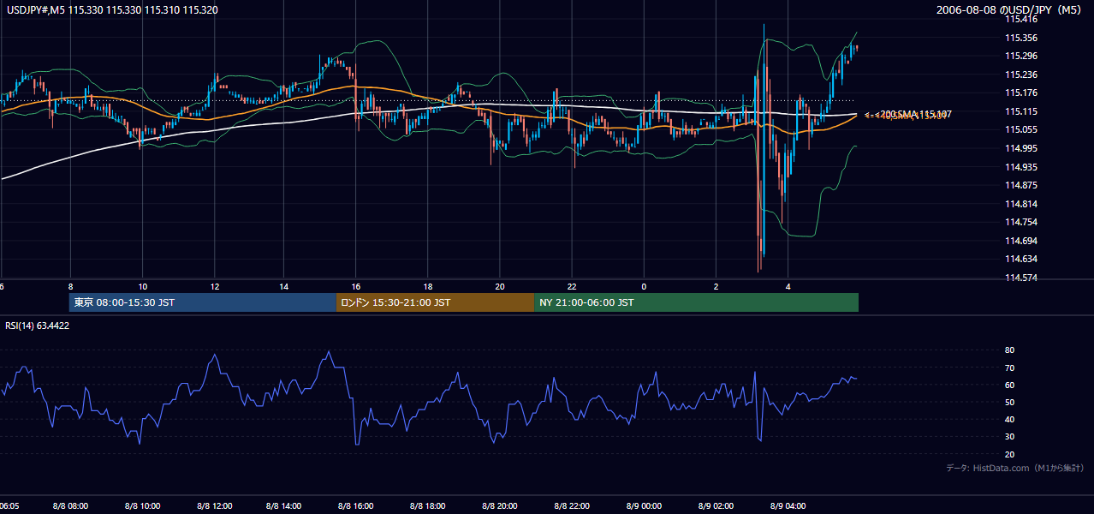This screenshot has height=514, width=1094.
Task: Select the 2006-08-08 USD/JPY (M5) chart title
Action: 1010,9
